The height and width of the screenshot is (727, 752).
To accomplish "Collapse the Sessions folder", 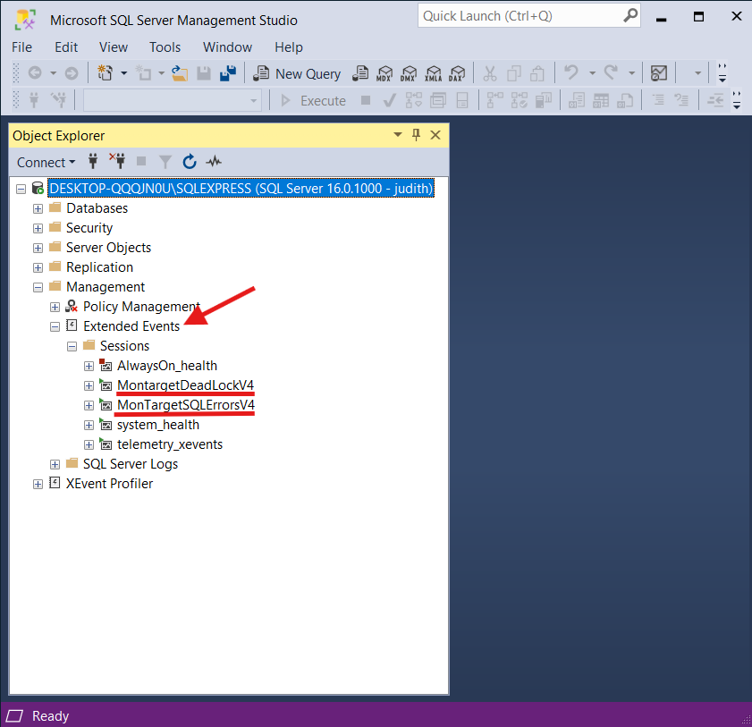I will [x=72, y=346].
